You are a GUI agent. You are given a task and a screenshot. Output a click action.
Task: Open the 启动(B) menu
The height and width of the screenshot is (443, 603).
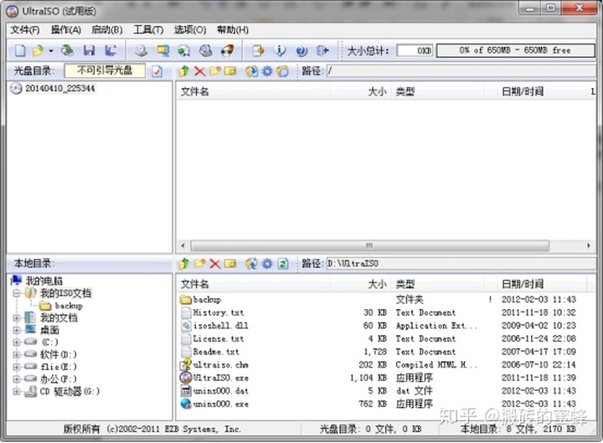click(107, 30)
